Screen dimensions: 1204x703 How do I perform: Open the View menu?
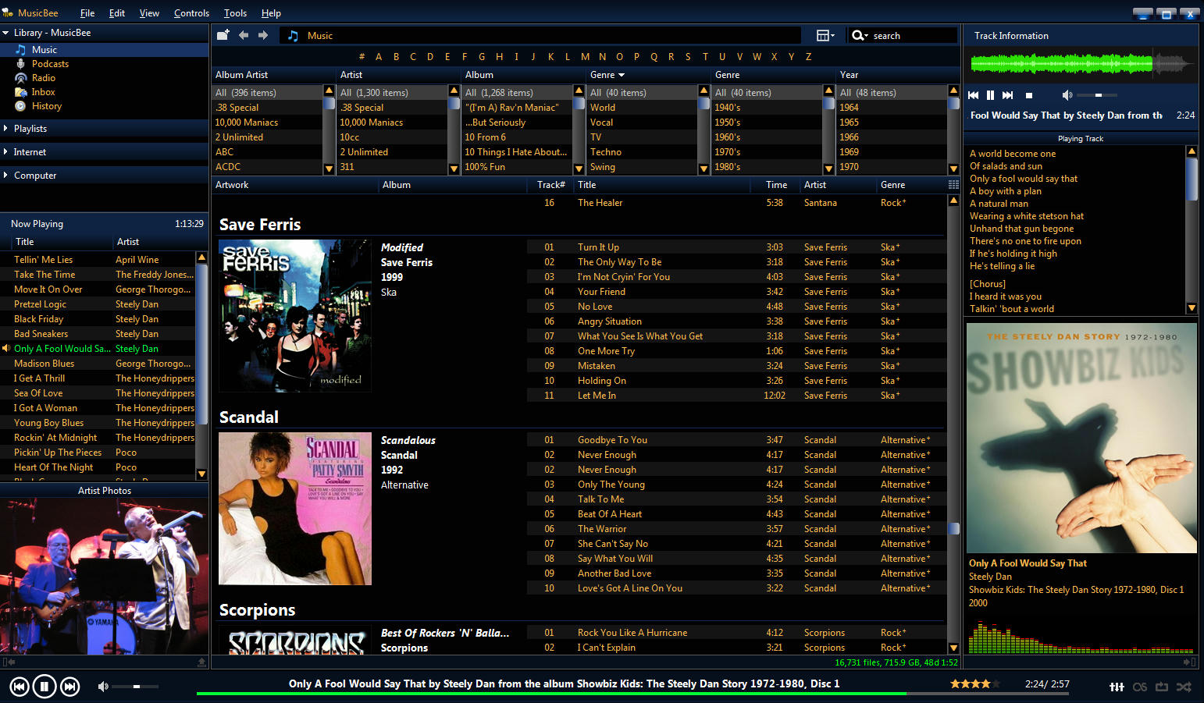tap(149, 13)
